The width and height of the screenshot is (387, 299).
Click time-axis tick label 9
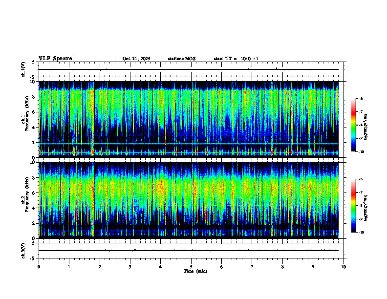[x=313, y=267]
